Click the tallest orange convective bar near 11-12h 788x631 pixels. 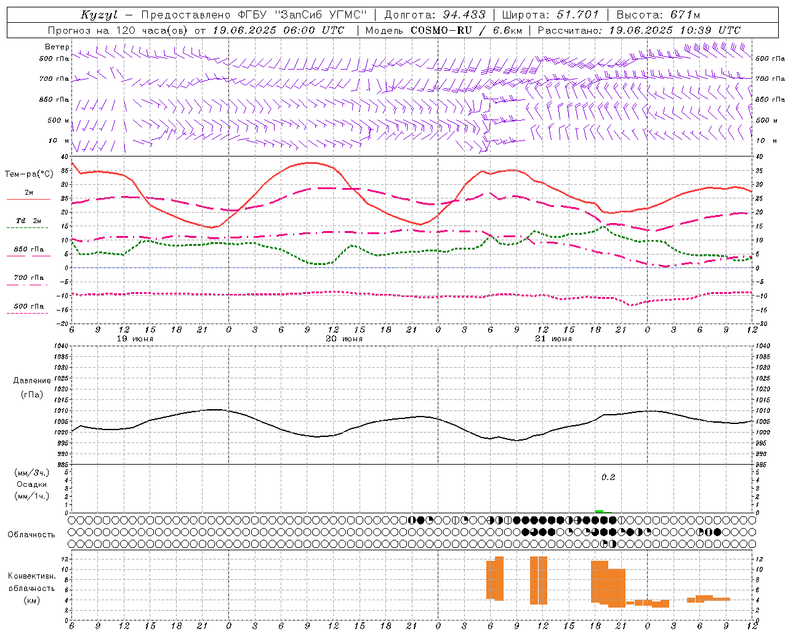pyautogui.click(x=539, y=580)
